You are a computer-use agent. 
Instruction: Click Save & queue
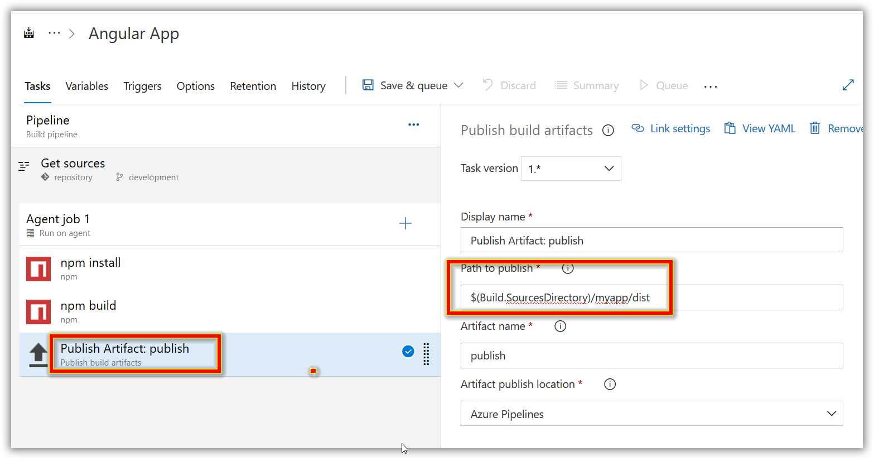point(405,85)
